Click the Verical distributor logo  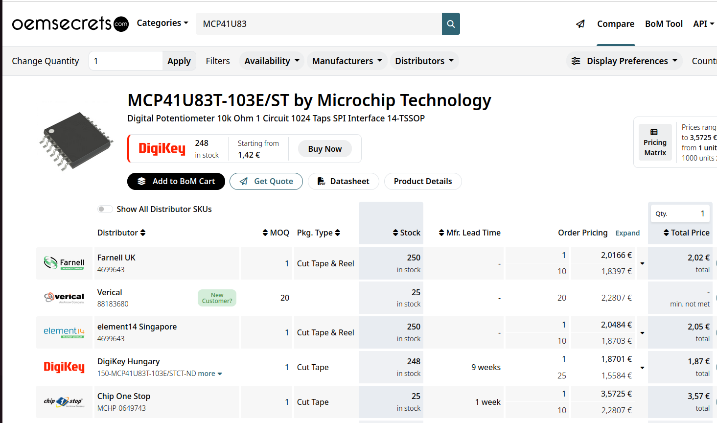click(x=64, y=298)
